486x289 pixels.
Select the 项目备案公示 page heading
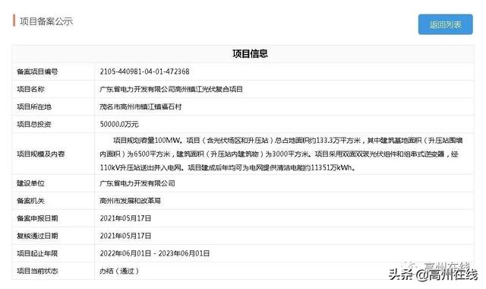(x=46, y=21)
